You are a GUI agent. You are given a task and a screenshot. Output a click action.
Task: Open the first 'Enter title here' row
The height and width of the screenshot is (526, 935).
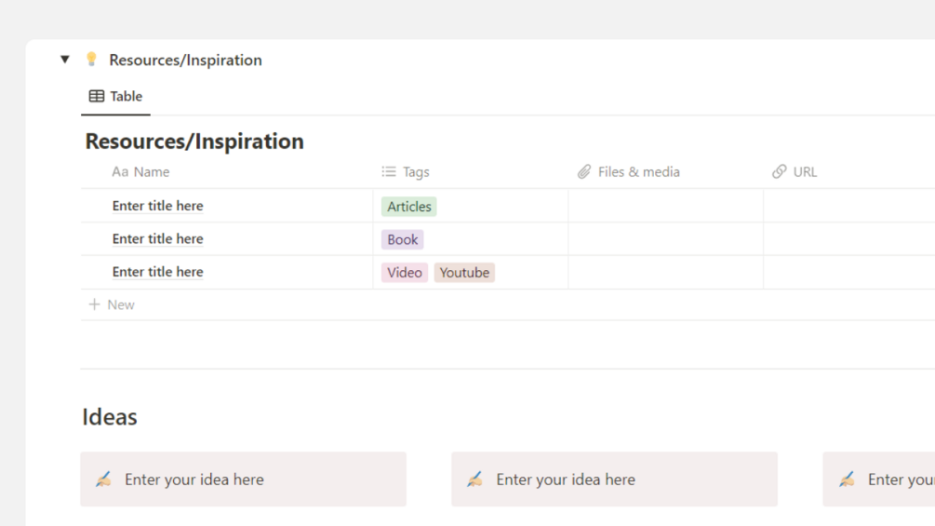click(158, 206)
